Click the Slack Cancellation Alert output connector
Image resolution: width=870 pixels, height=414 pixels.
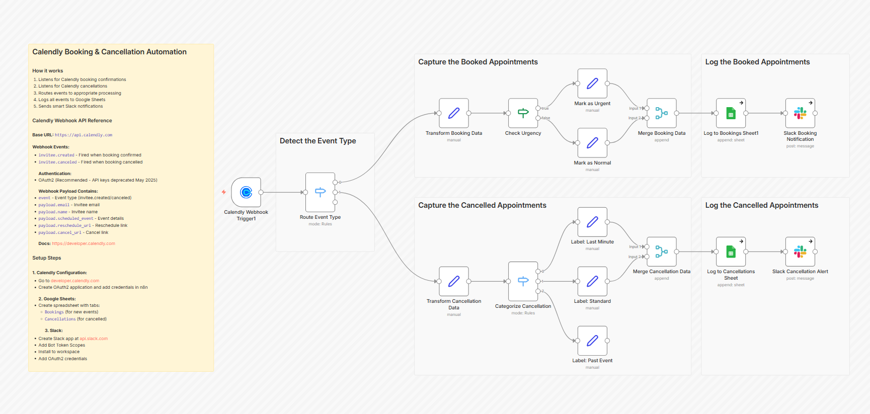pyautogui.click(x=815, y=252)
